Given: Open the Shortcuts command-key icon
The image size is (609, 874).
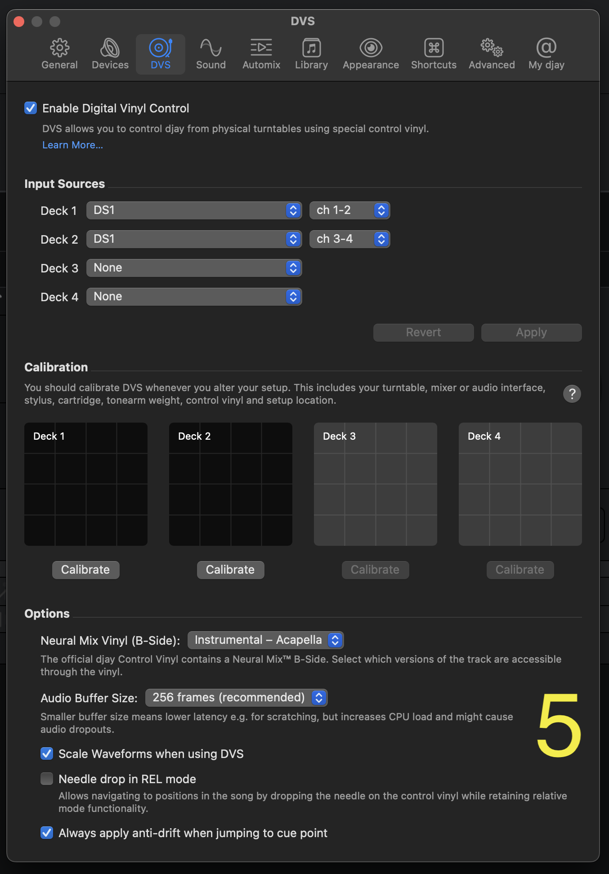Looking at the screenshot, I should click(434, 48).
